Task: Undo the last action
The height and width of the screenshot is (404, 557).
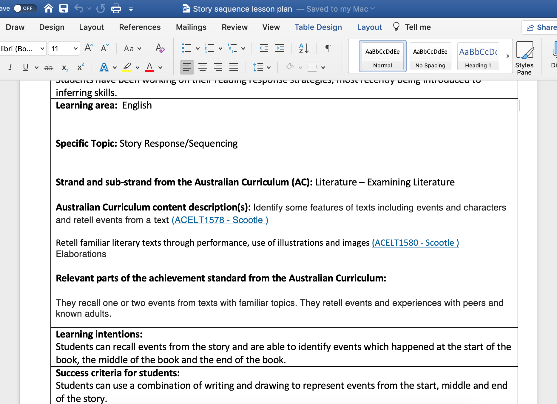Action: (79, 8)
